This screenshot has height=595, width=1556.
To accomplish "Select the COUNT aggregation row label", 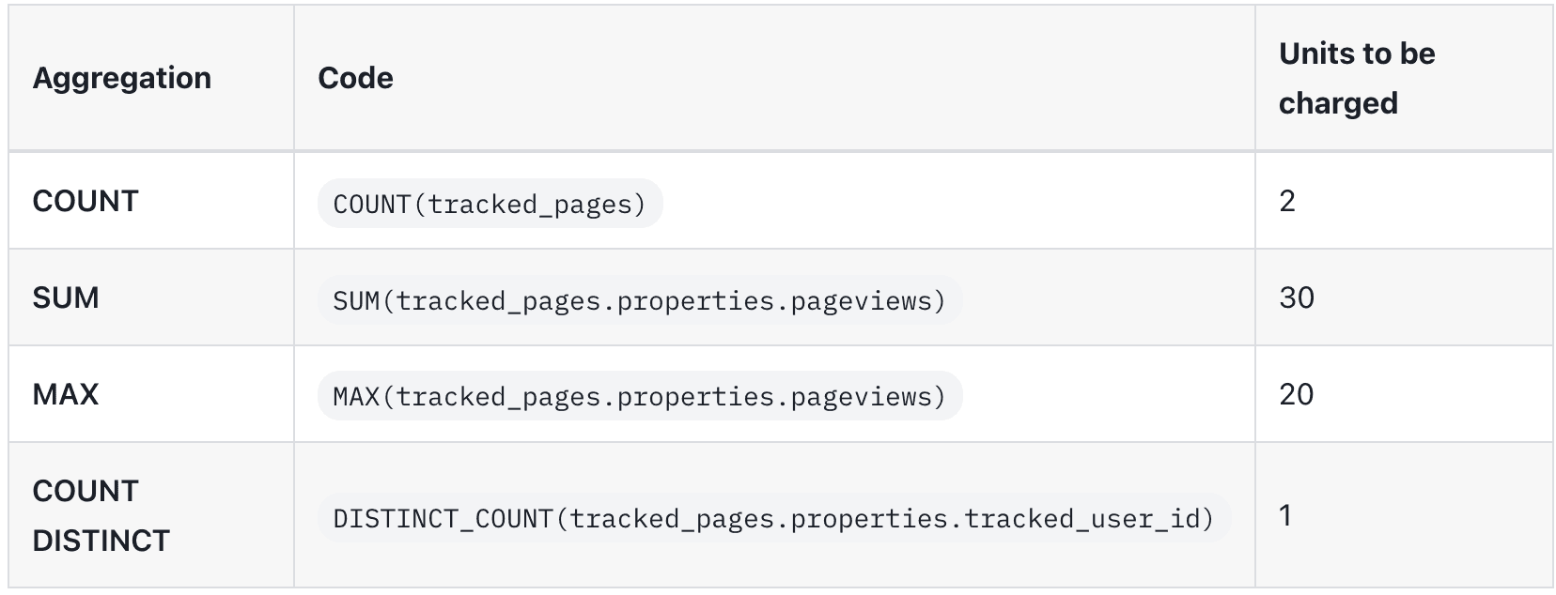I will (x=86, y=201).
